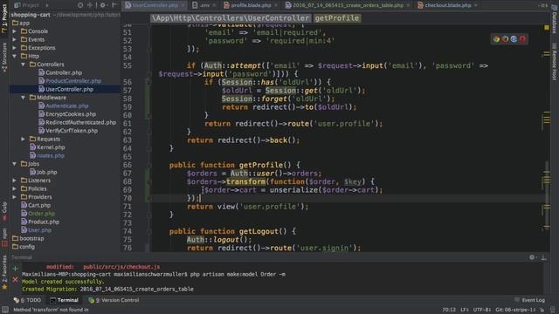Expand the Requests folder

[24, 139]
